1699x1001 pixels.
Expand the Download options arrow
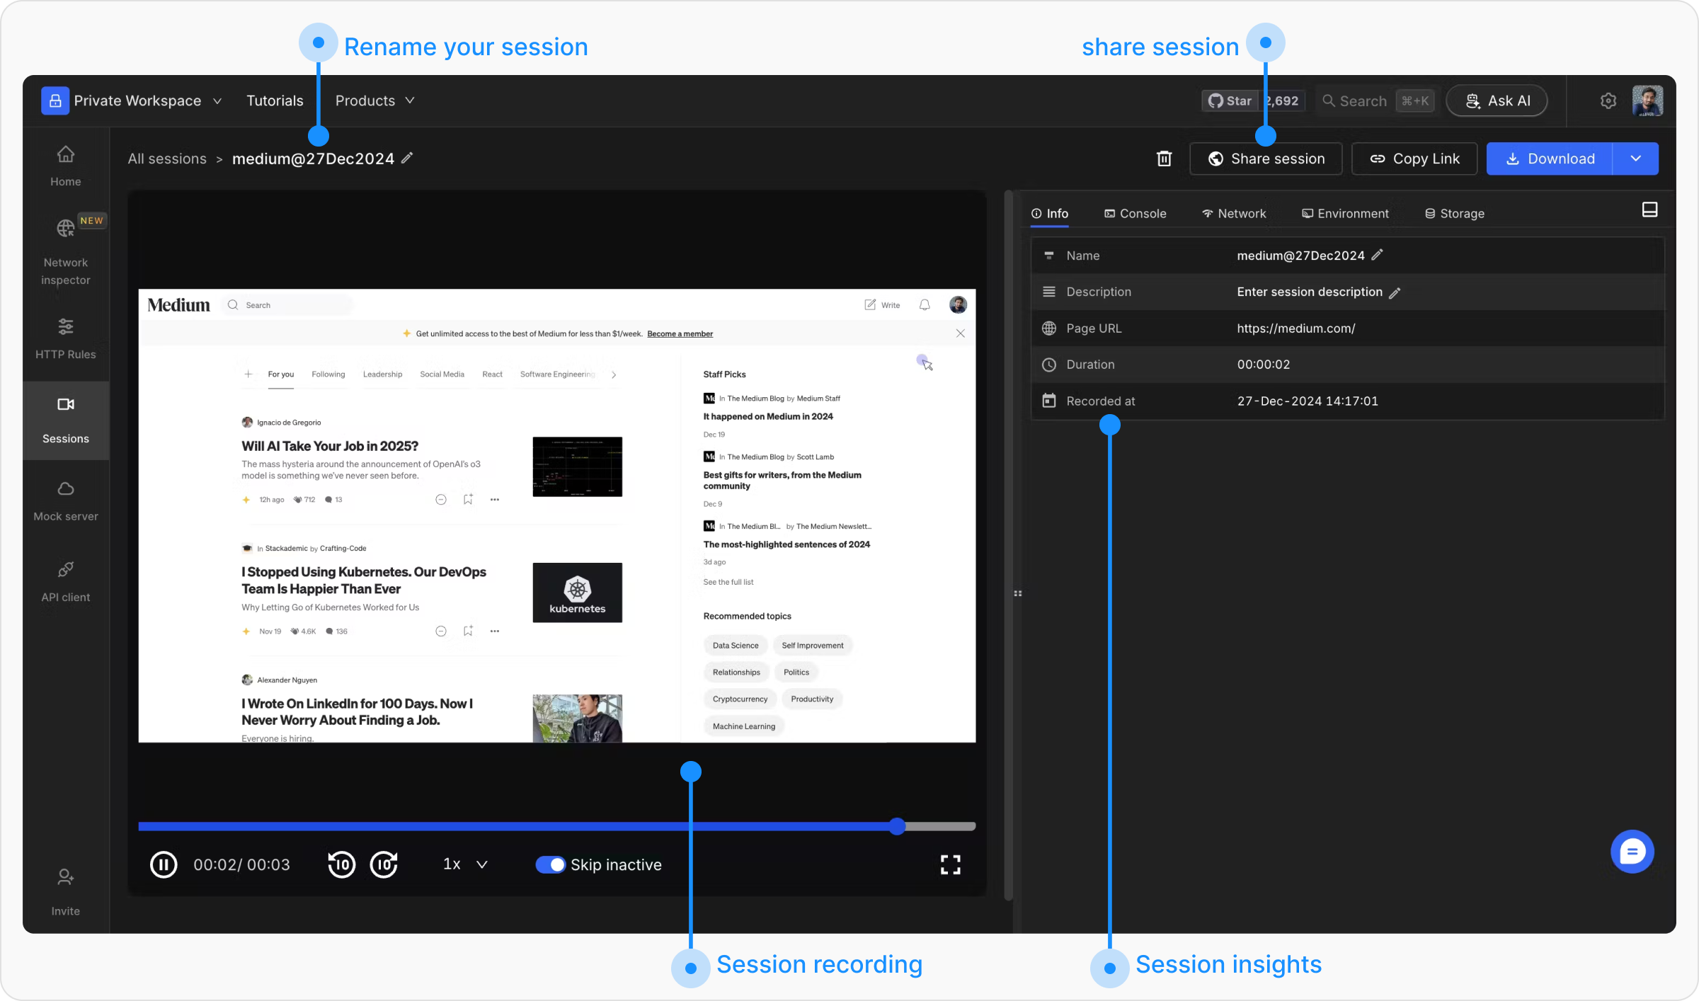tap(1635, 159)
